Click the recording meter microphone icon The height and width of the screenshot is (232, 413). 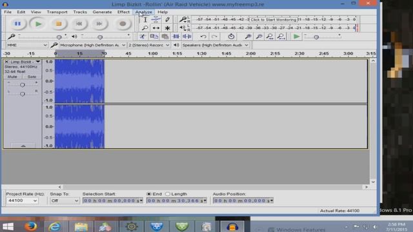click(183, 19)
